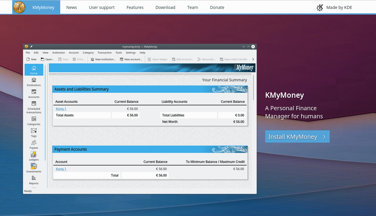Image resolution: width=376 pixels, height=216 pixels.
Task: Open Scheduled transactions in sidebar
Action: click(x=34, y=107)
